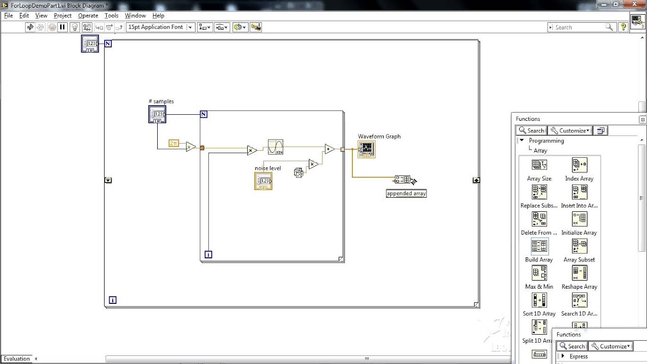Screen dimensions: 647x364
Task: Click the 2π constant
Action: click(x=174, y=143)
